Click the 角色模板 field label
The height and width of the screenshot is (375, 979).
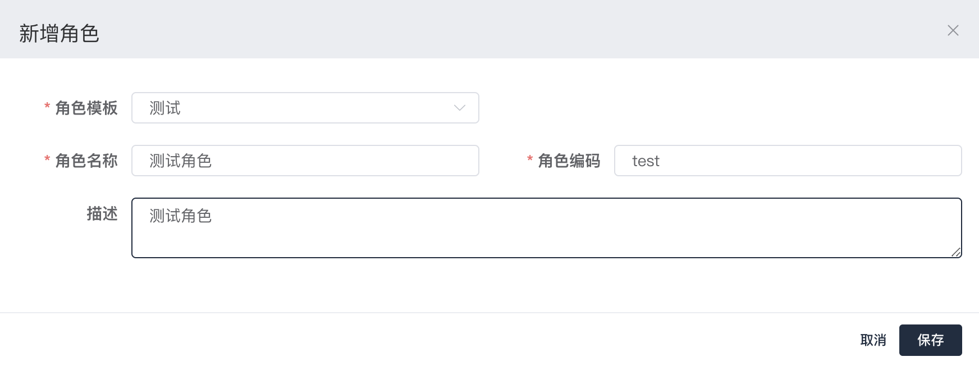[x=86, y=108]
